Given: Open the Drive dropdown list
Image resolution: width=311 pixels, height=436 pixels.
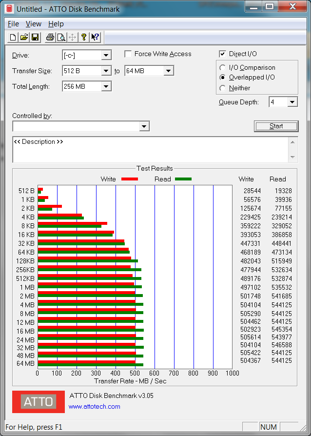Looking at the screenshot, I should click(106, 55).
